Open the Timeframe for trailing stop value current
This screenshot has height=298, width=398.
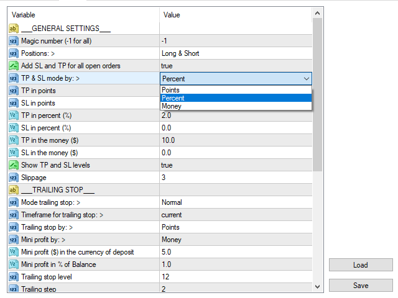pos(236,215)
